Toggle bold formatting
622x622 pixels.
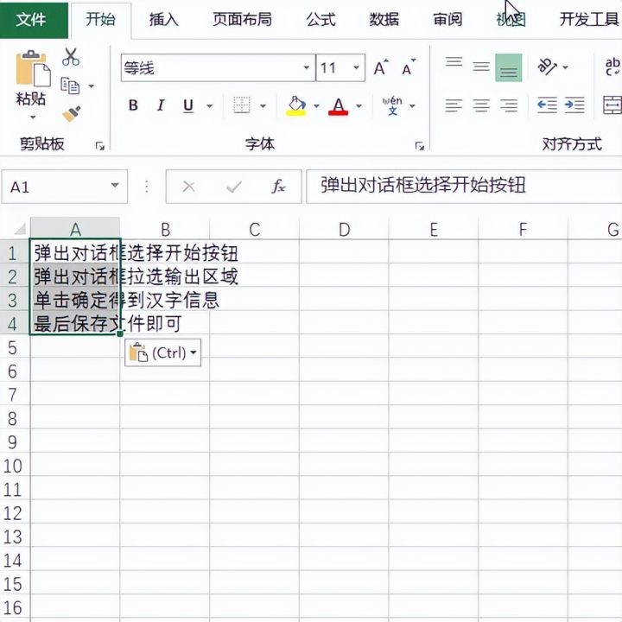tap(133, 105)
